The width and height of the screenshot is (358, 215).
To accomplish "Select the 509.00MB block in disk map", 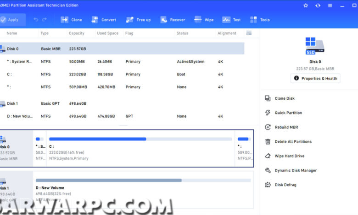I will click(x=244, y=148).
